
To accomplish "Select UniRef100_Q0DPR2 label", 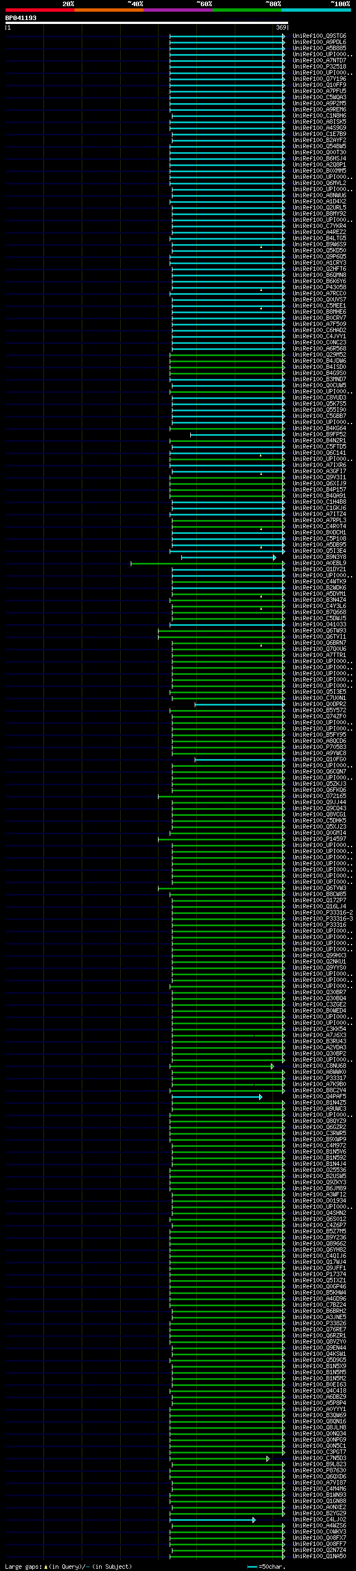I will pyautogui.click(x=319, y=704).
